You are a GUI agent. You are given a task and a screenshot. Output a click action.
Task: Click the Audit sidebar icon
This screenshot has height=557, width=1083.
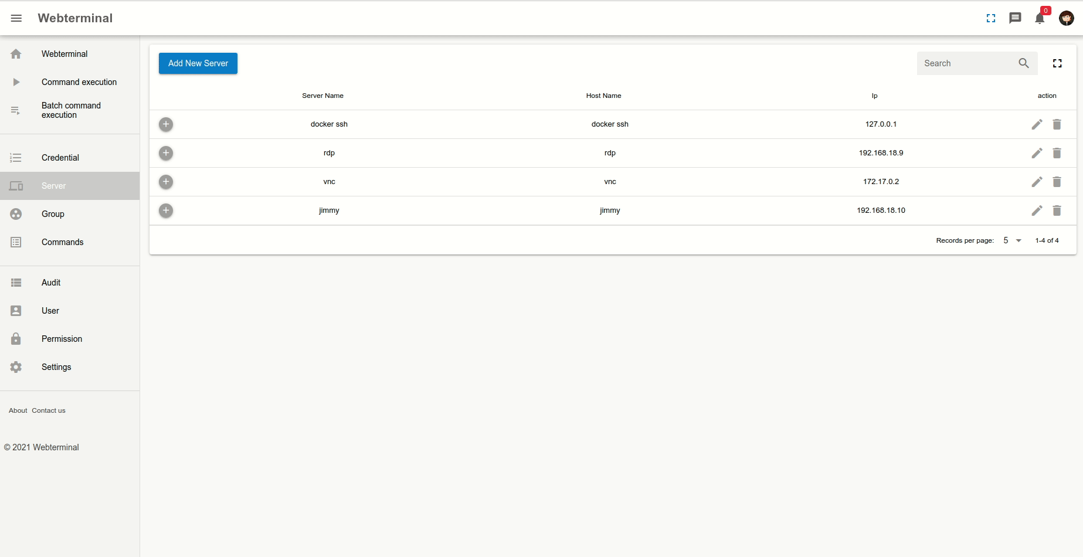pyautogui.click(x=16, y=283)
